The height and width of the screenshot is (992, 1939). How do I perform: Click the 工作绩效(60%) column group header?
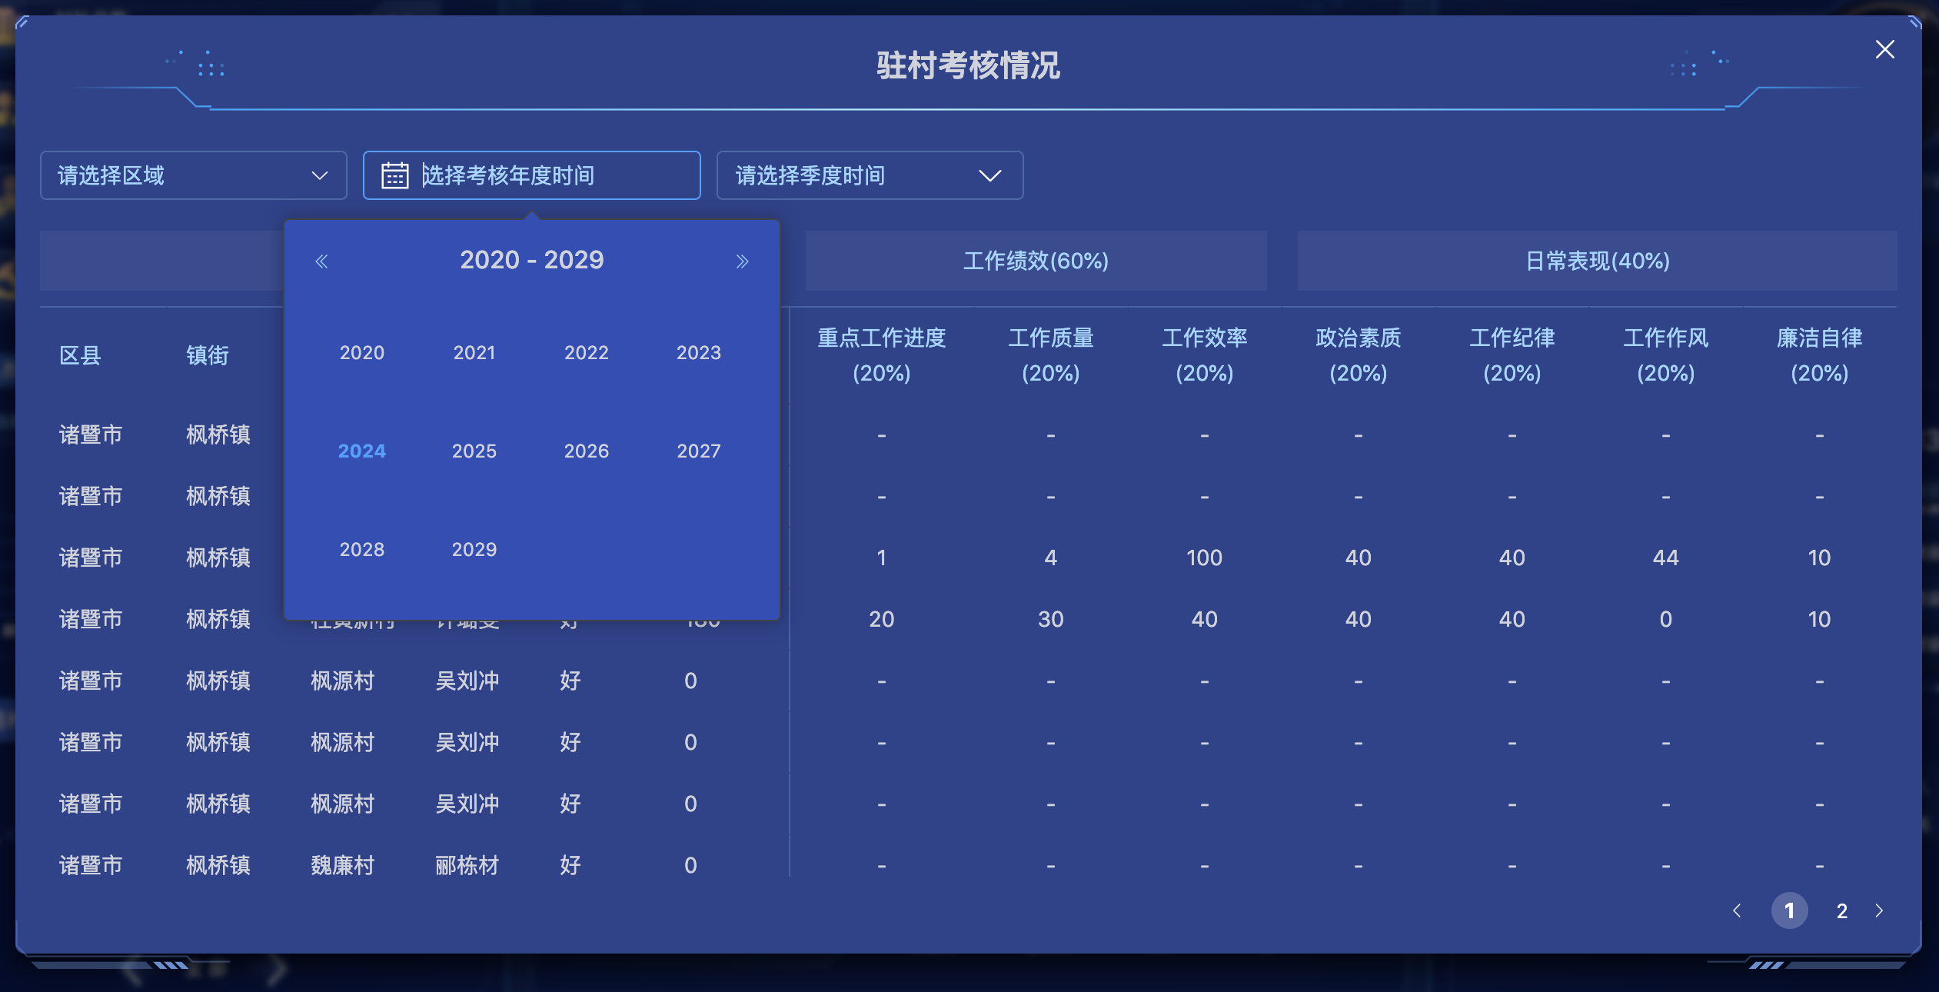coord(1036,261)
